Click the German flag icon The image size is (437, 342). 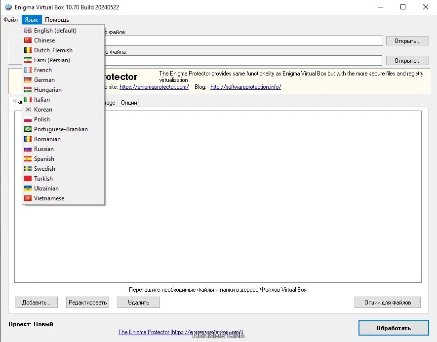click(28, 80)
